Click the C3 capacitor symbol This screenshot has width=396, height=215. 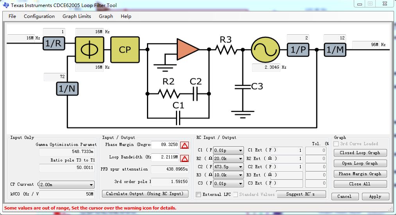coord(242,87)
